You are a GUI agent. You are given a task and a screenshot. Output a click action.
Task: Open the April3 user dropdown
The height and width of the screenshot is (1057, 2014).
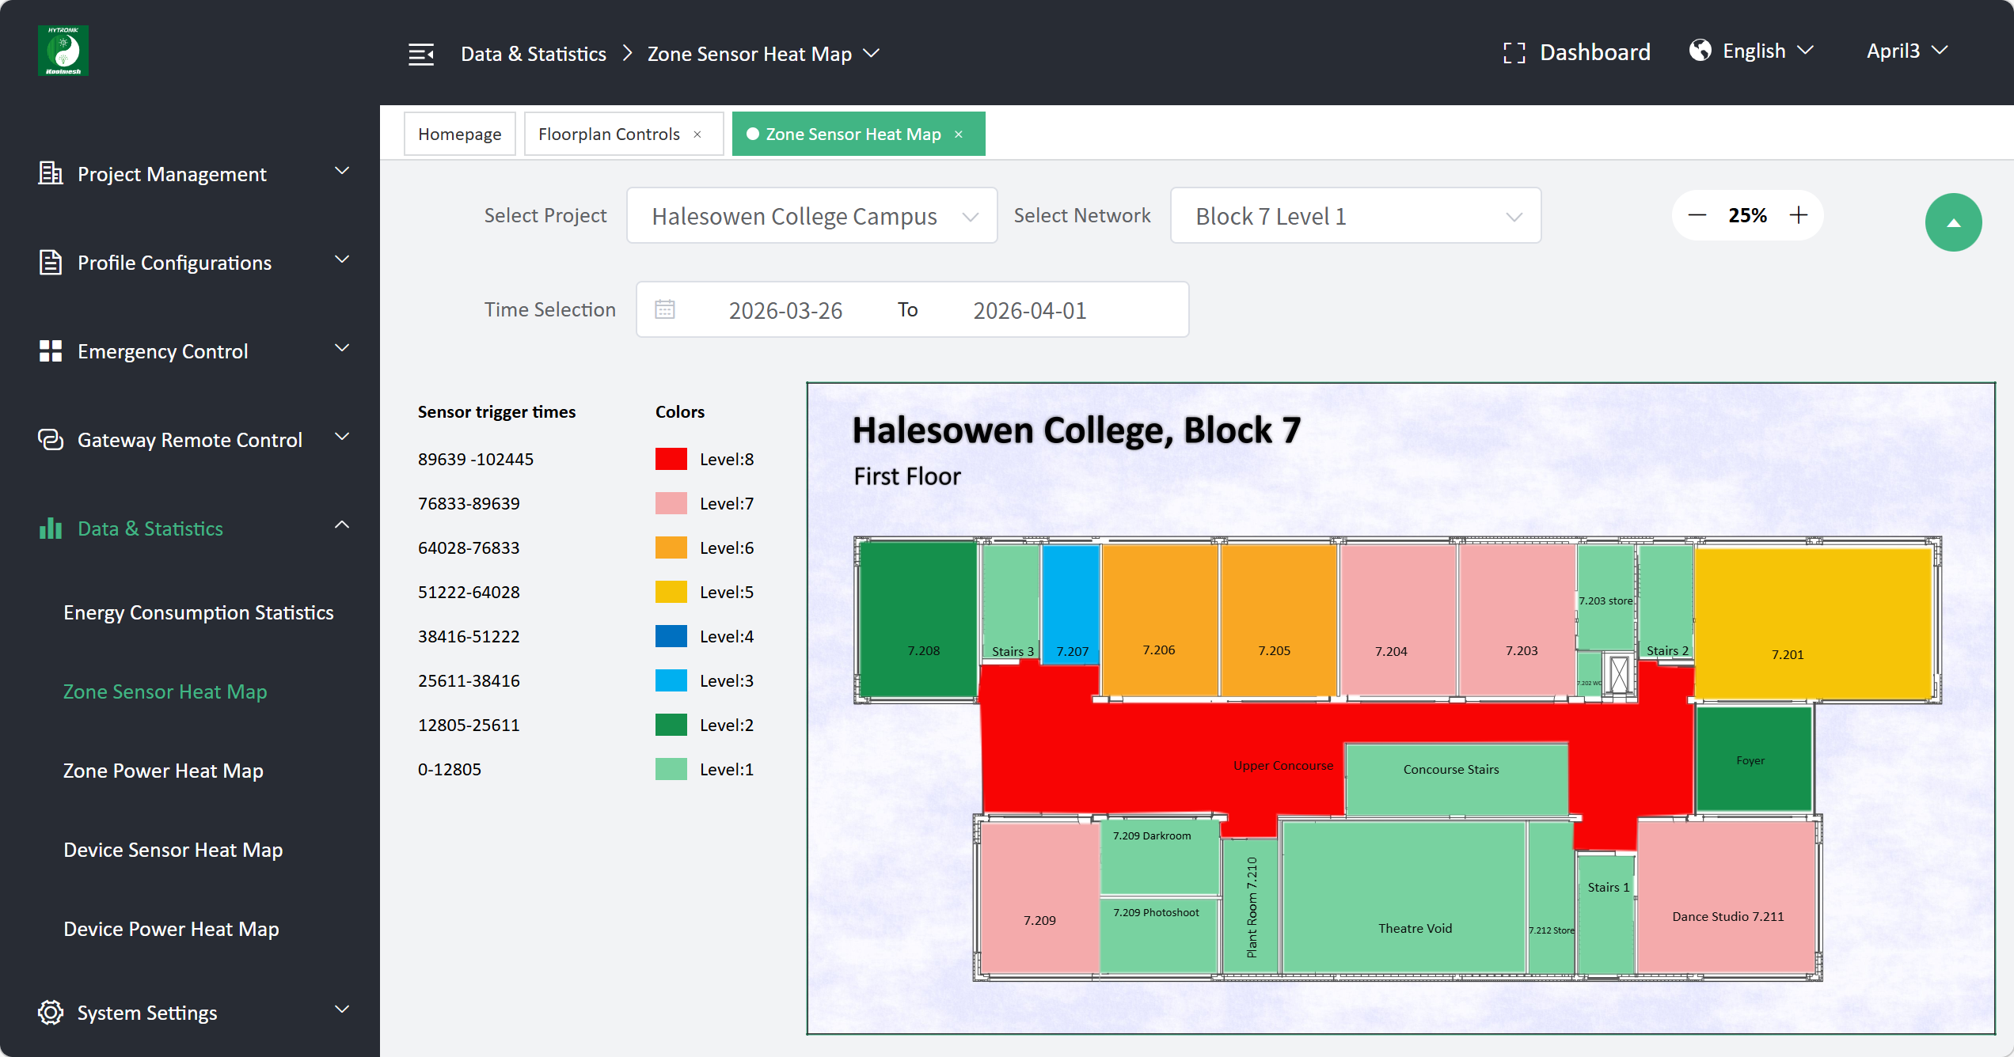click(1907, 51)
